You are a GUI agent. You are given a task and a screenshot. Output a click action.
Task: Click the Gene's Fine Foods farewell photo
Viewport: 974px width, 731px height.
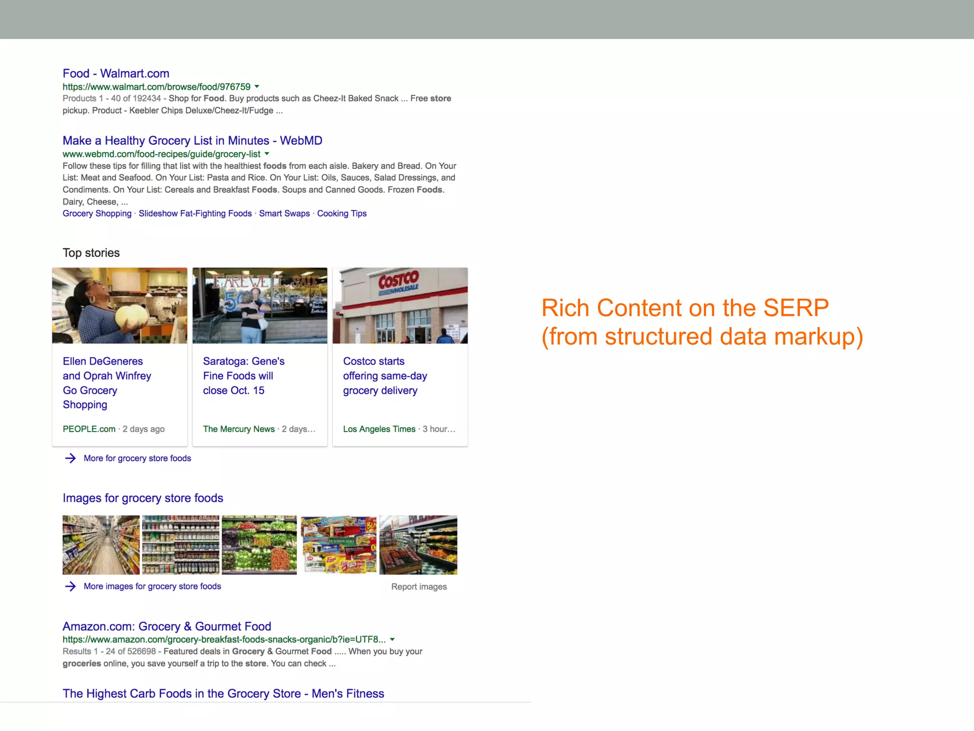pyautogui.click(x=260, y=306)
